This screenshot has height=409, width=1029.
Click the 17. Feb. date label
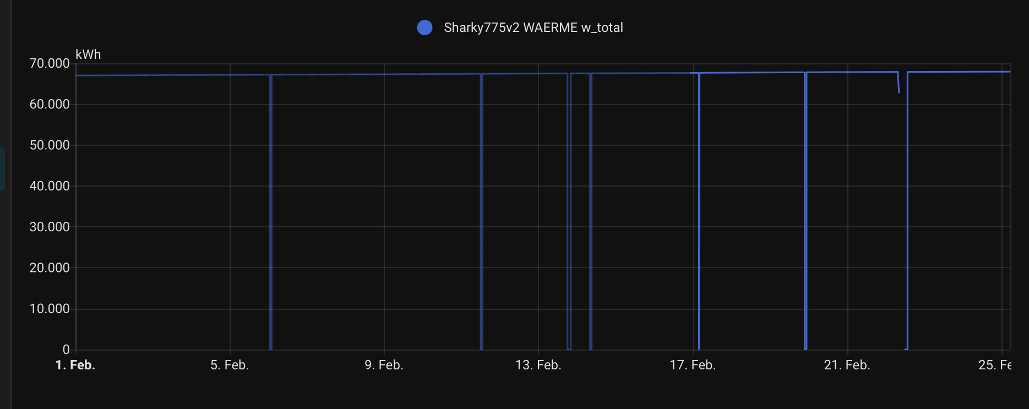coord(693,365)
